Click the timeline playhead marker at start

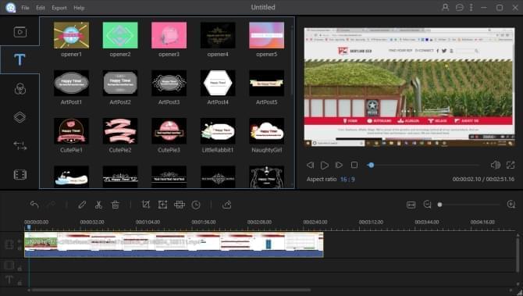coord(29,227)
